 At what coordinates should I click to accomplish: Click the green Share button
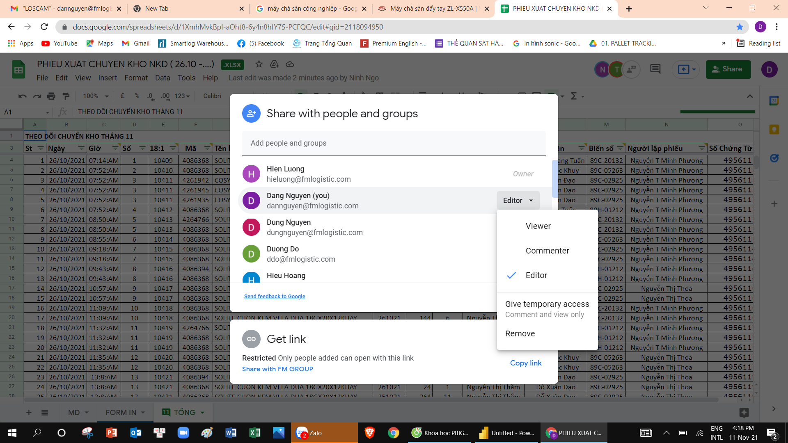[728, 69]
